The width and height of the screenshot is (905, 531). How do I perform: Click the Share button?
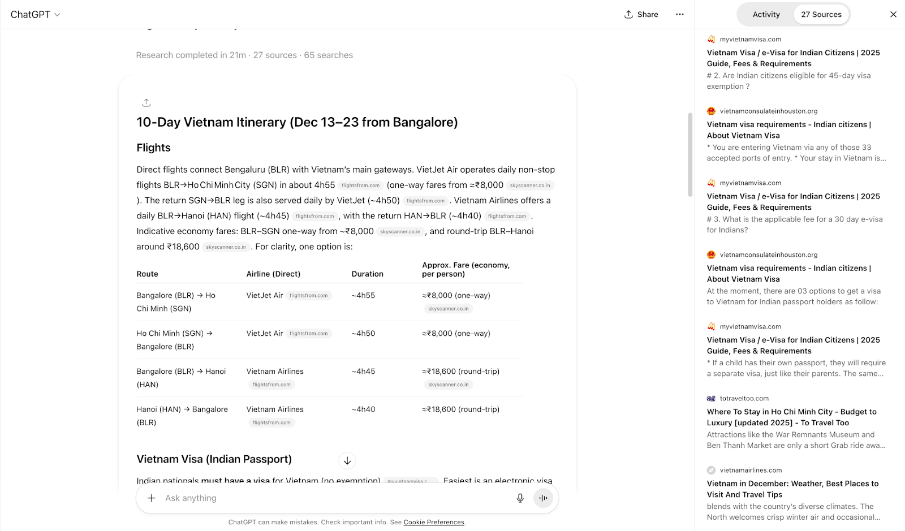click(x=641, y=15)
